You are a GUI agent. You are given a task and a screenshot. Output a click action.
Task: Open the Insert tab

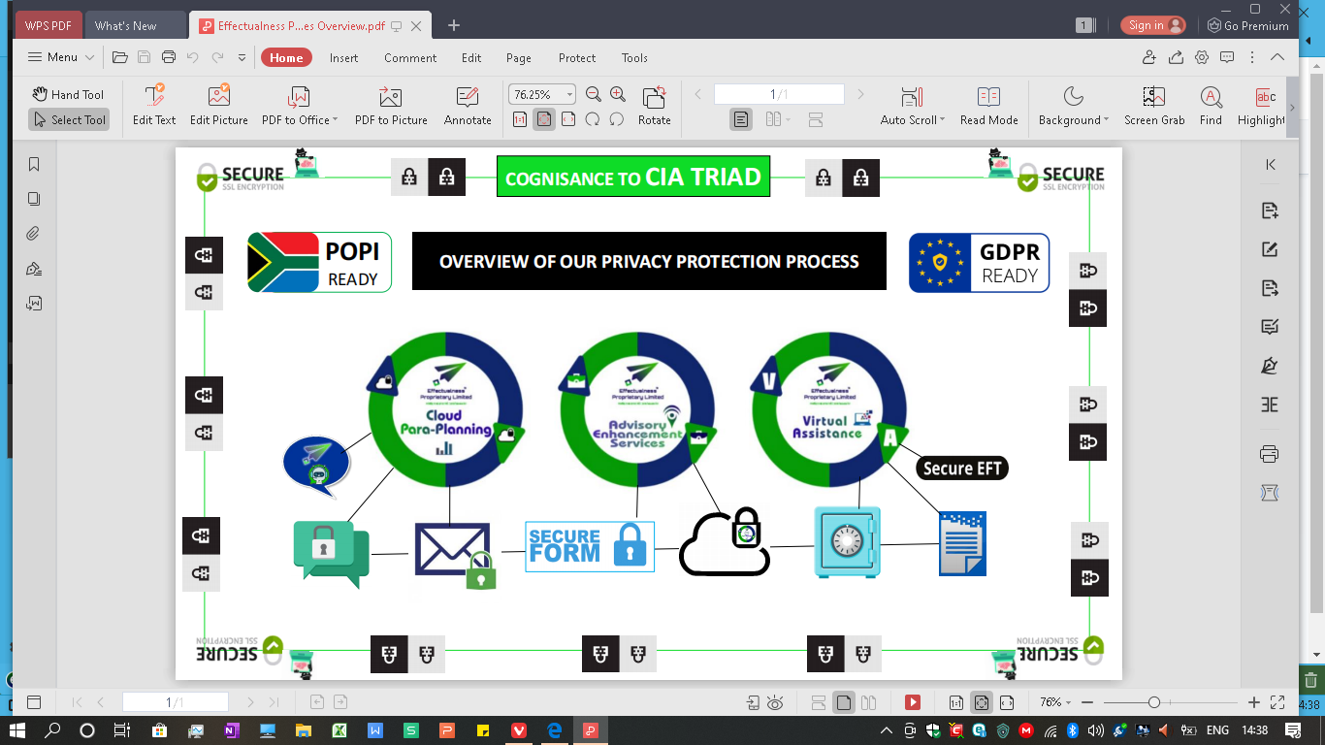coord(343,57)
